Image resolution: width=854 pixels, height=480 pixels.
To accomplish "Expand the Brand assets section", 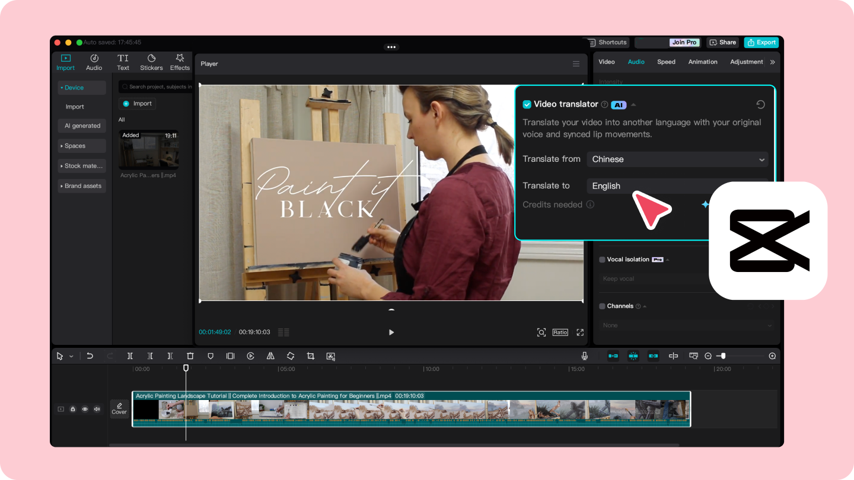I will pos(82,186).
